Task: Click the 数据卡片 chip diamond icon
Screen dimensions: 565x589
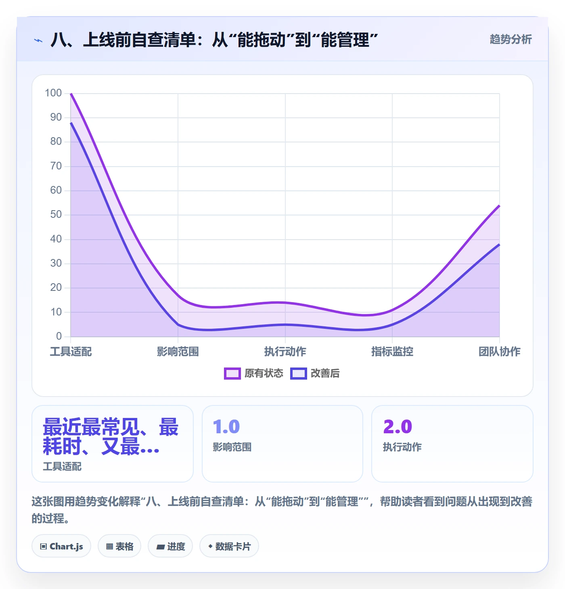Action: tap(210, 546)
